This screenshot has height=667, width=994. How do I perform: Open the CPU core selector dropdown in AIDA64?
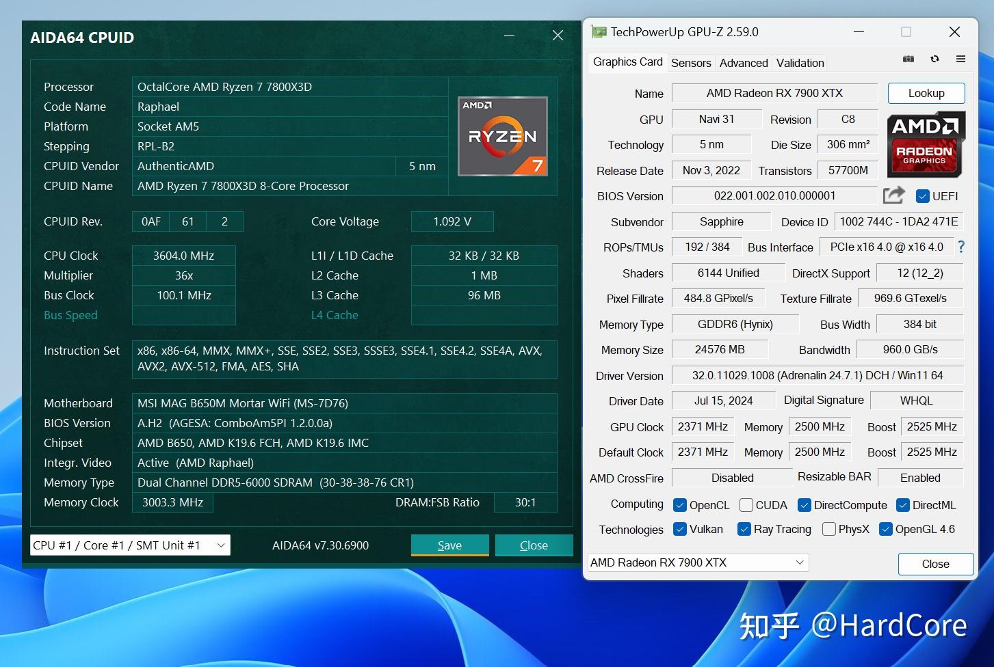(x=130, y=545)
